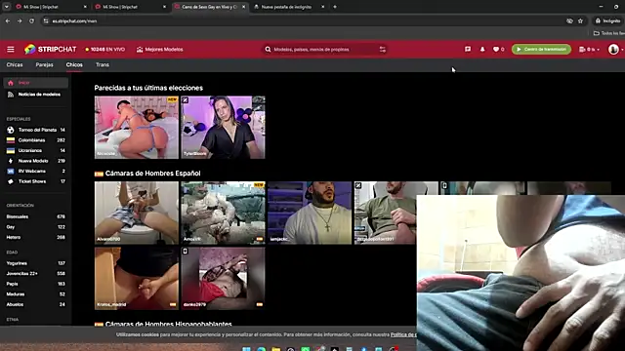The height and width of the screenshot is (351, 625).
Task: Click the search magnifier icon
Action: 268,50
